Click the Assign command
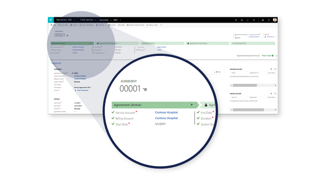Viewport: 330px width, 185px height. pyautogui.click(x=112, y=25)
